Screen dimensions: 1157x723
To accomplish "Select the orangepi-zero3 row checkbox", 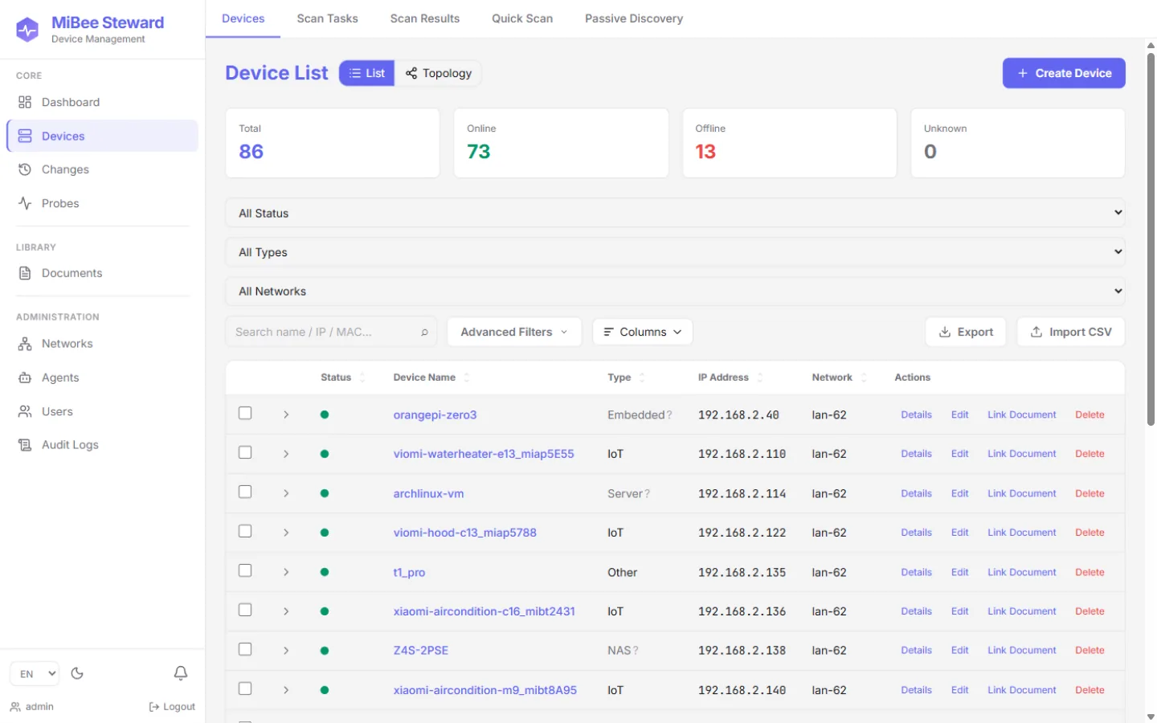I will (245, 413).
